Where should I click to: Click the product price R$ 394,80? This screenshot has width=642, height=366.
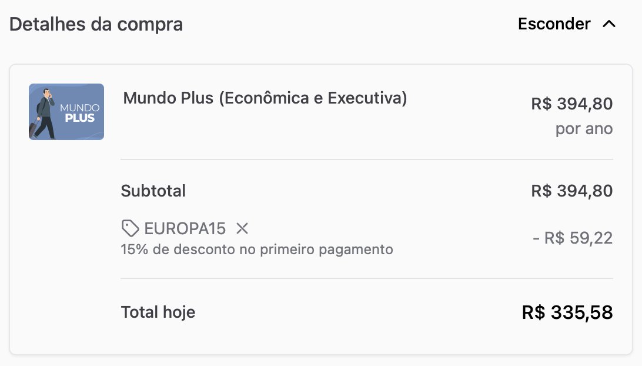tap(571, 104)
